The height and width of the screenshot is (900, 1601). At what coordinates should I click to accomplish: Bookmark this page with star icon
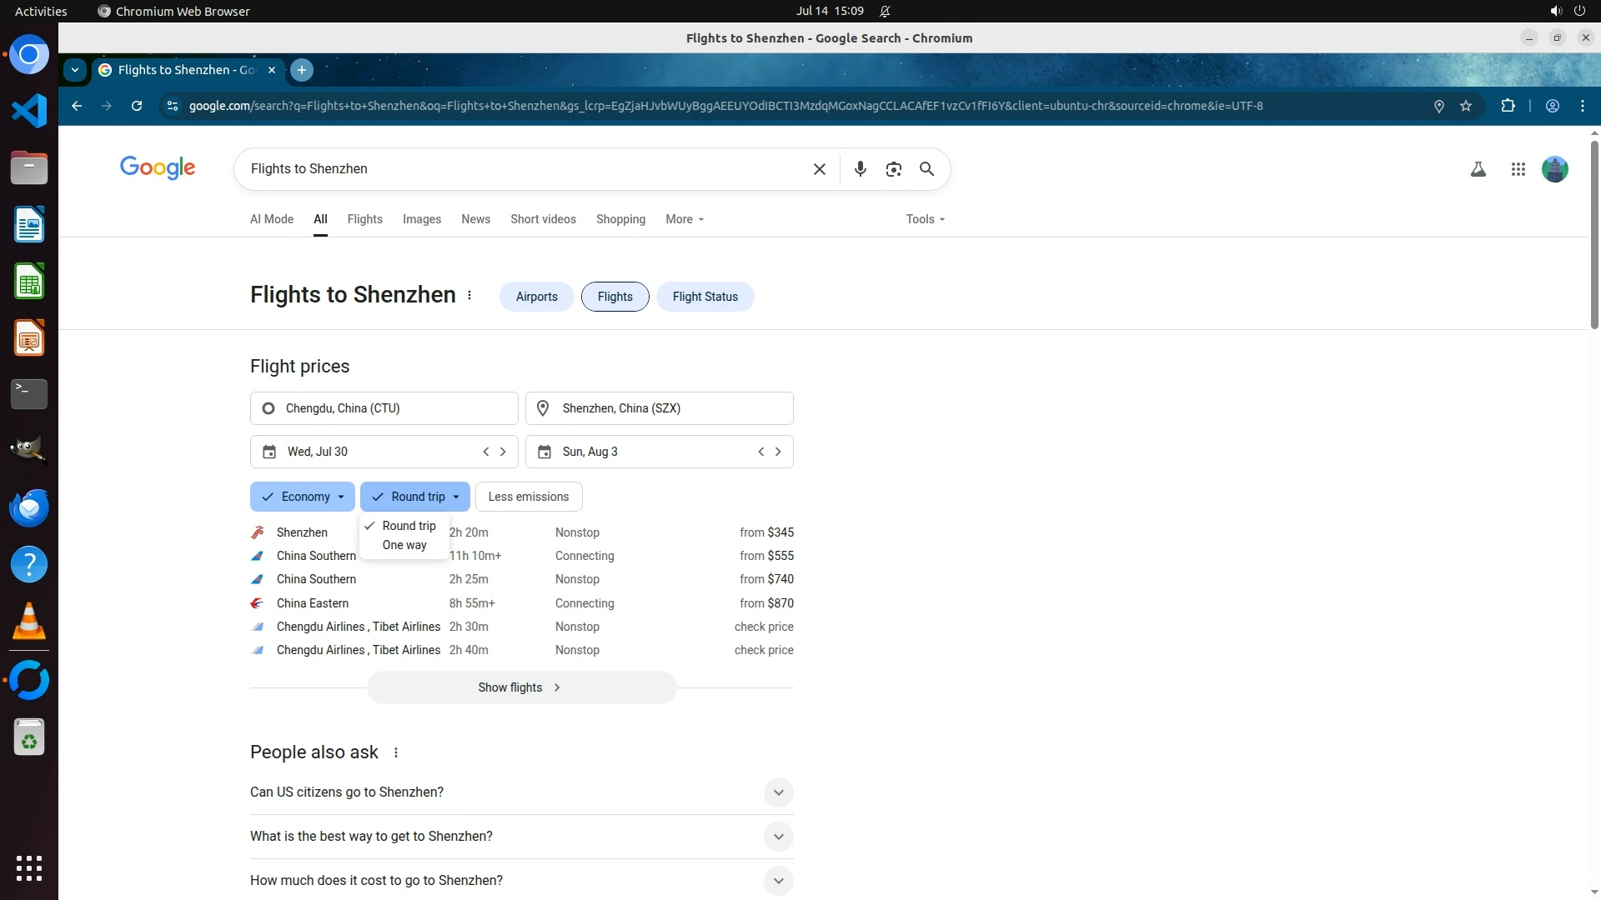tap(1466, 106)
